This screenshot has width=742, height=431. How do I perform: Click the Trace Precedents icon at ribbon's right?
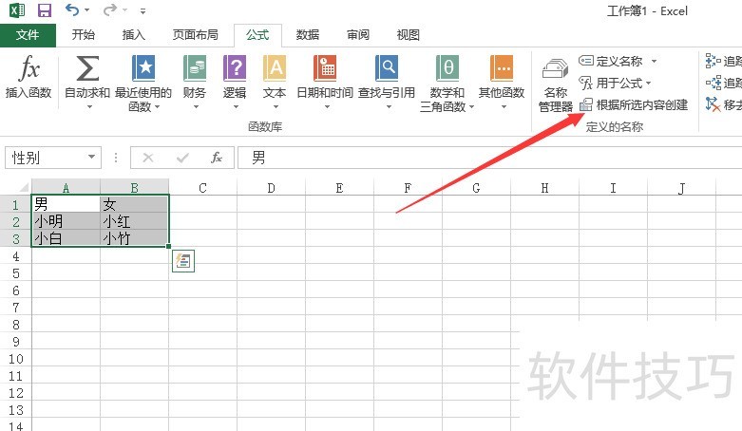click(x=713, y=61)
